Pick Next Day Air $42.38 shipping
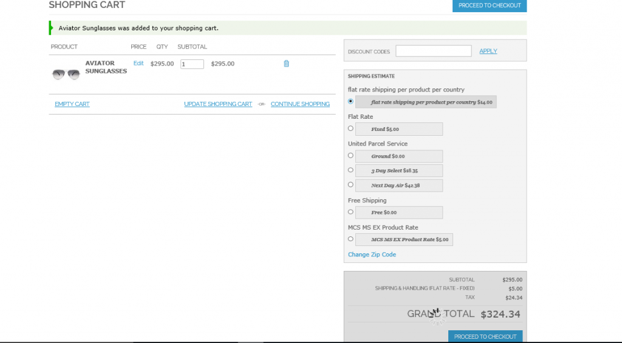This screenshot has width=622, height=343. pos(350,185)
